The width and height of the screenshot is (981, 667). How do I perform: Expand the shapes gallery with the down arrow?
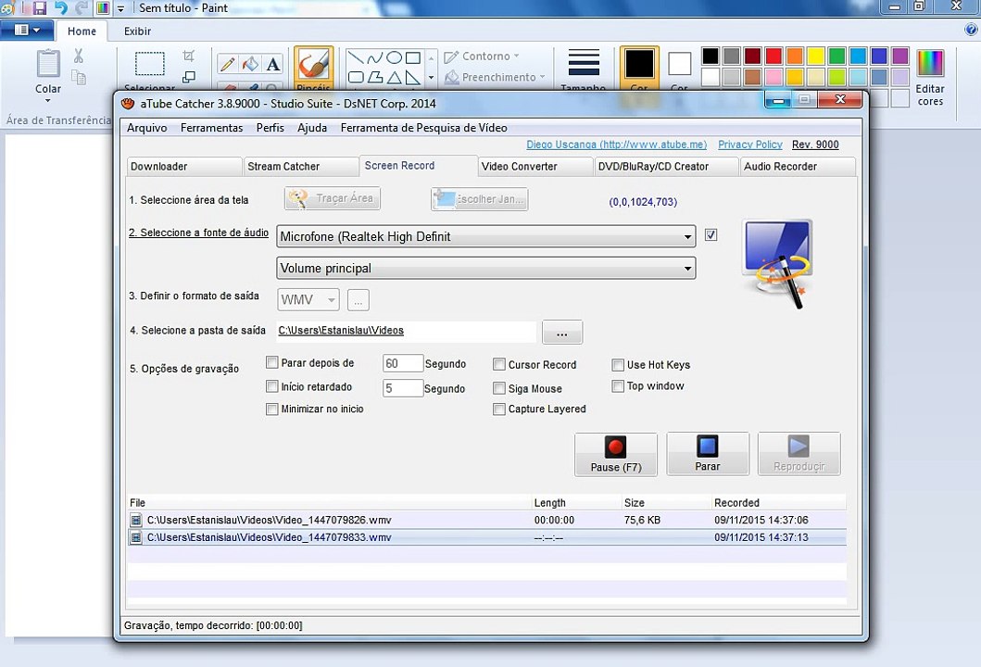(x=431, y=78)
